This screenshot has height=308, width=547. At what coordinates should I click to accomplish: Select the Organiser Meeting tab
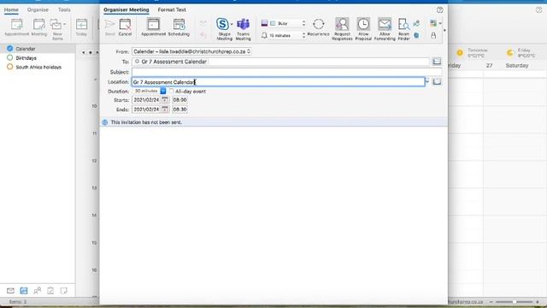pos(126,9)
